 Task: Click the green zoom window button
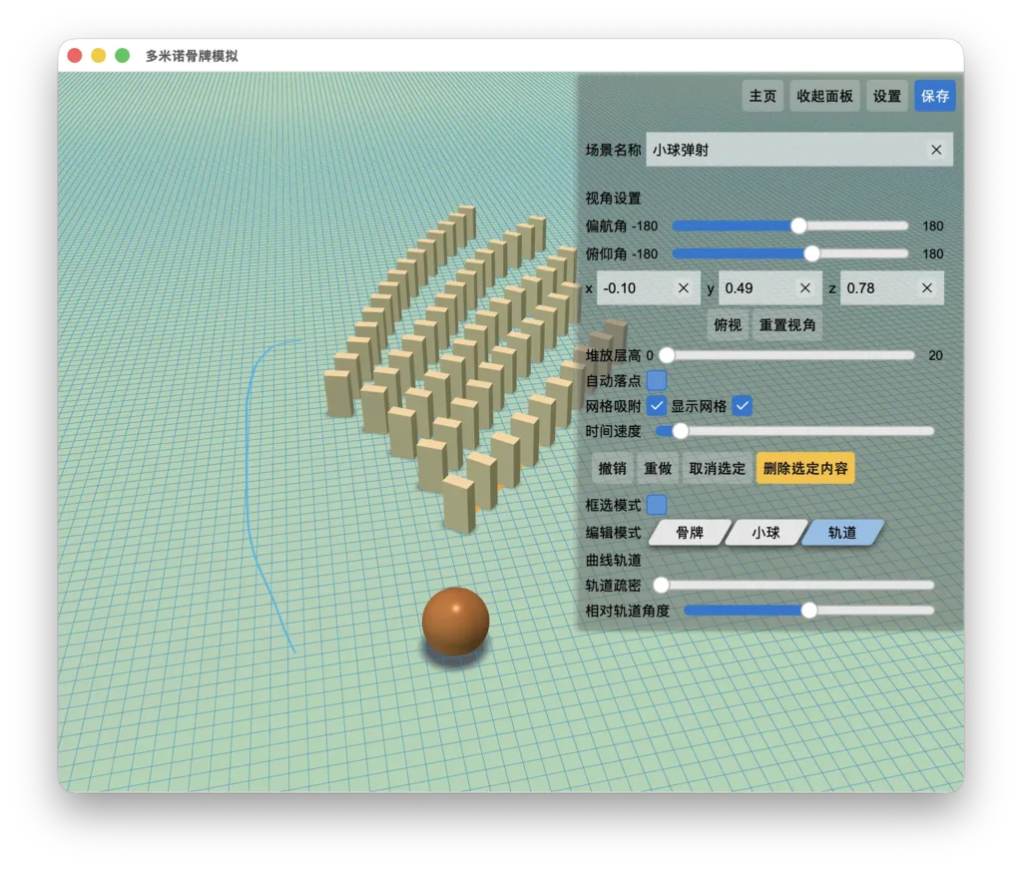(x=123, y=56)
